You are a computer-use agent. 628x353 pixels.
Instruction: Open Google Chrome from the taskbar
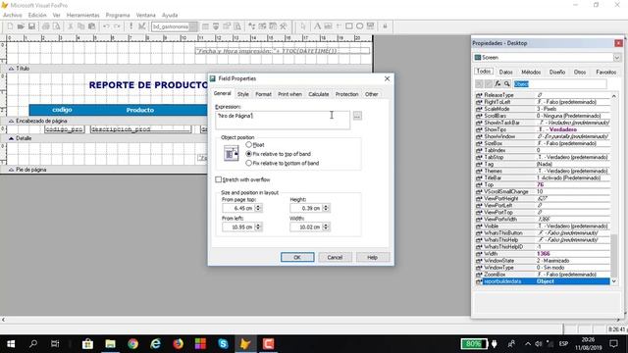point(133,344)
